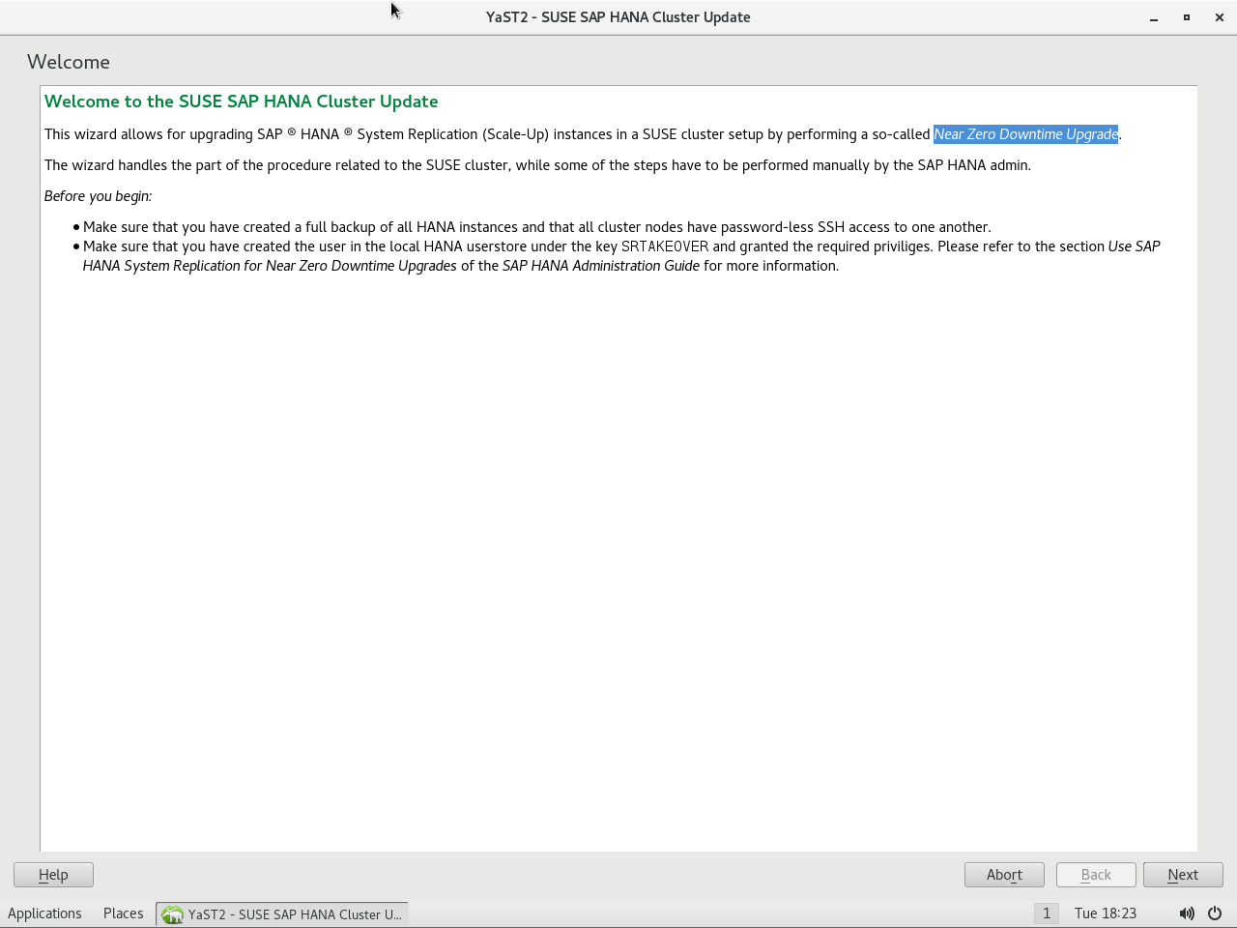Click the YaST2 icon in the taskbar

173,914
